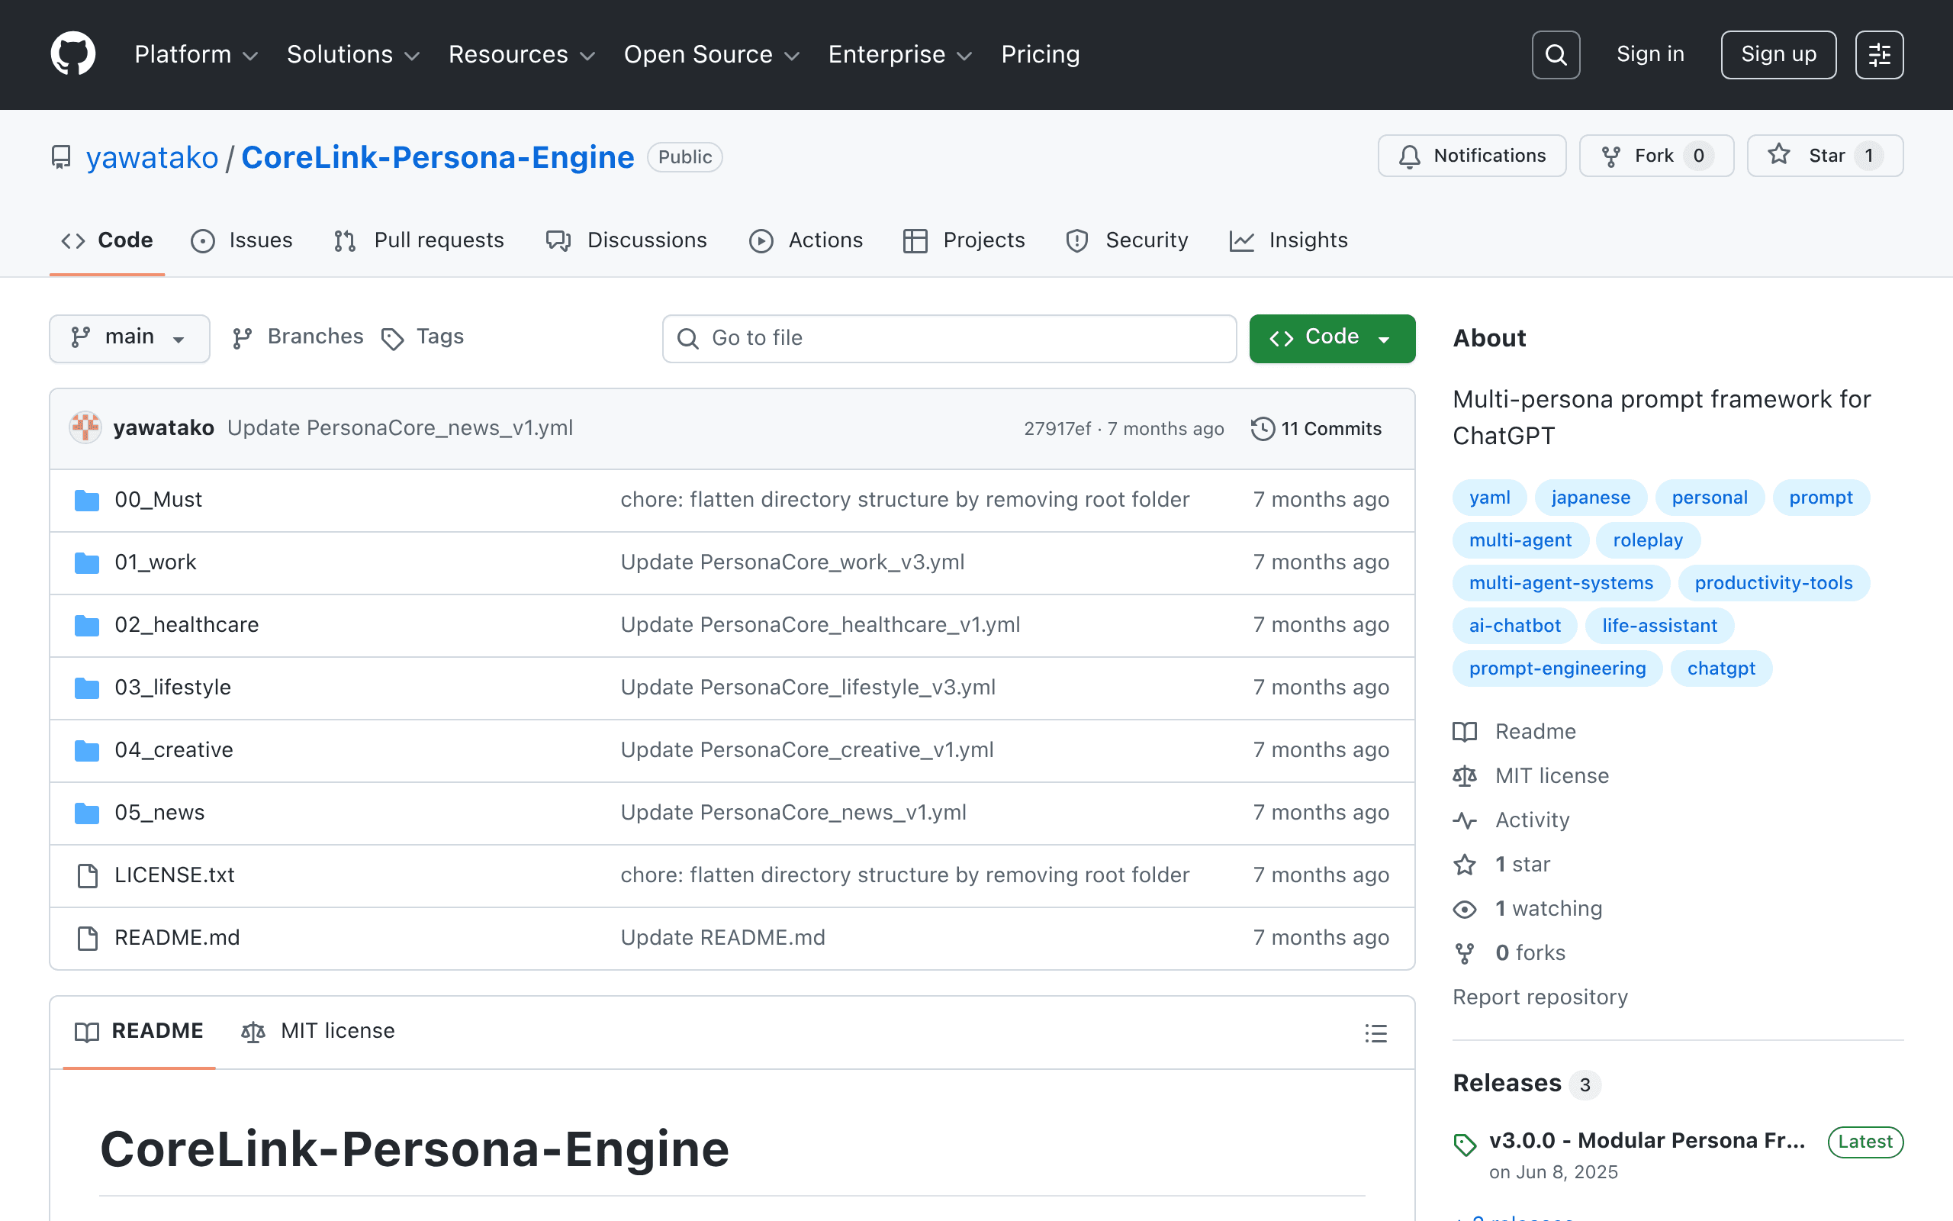This screenshot has height=1221, width=1953.
Task: Open the green Code dropdown
Action: click(x=1331, y=337)
